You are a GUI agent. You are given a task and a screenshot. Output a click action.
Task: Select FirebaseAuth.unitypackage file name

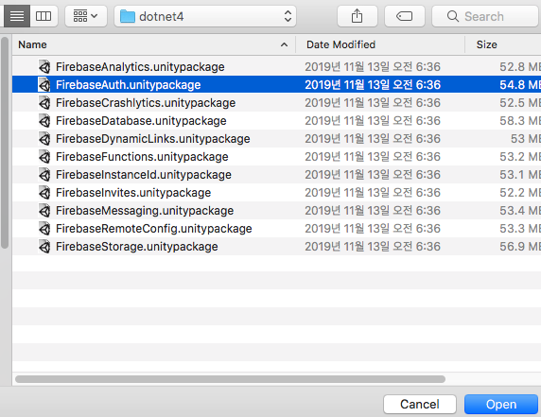click(x=128, y=85)
